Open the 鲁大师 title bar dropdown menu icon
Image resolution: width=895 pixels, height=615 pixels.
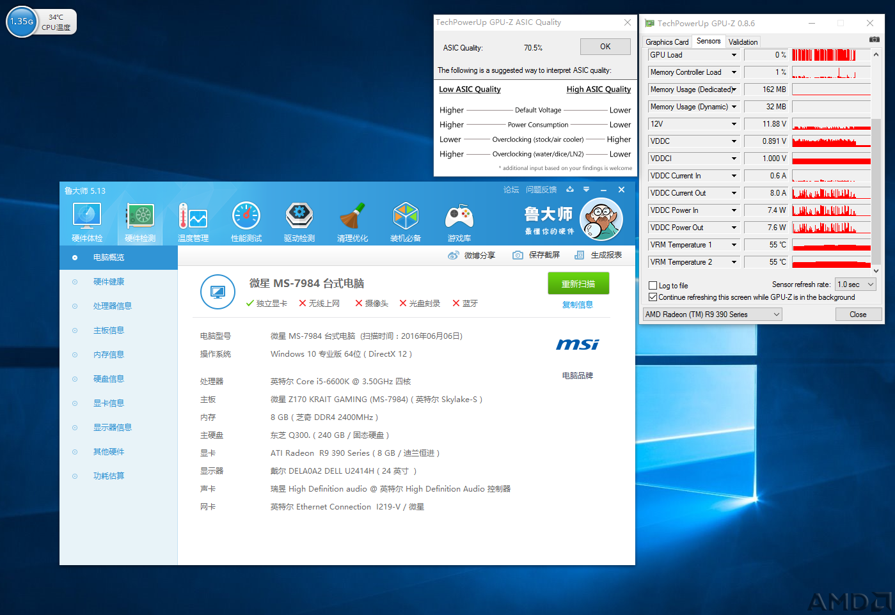tap(586, 189)
